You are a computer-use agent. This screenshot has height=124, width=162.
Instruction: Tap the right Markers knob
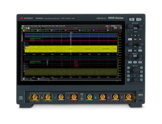[140, 56]
